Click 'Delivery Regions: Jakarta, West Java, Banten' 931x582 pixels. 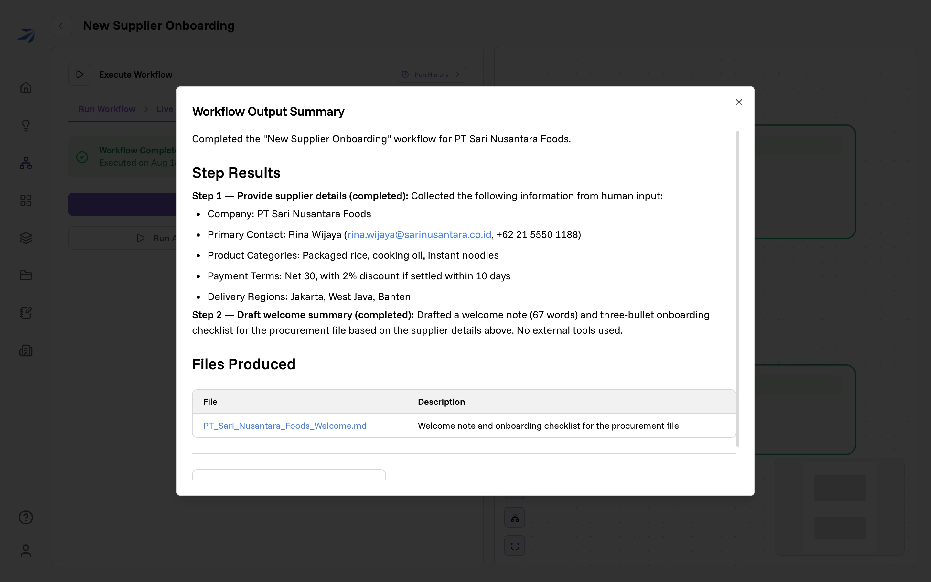[x=309, y=297]
